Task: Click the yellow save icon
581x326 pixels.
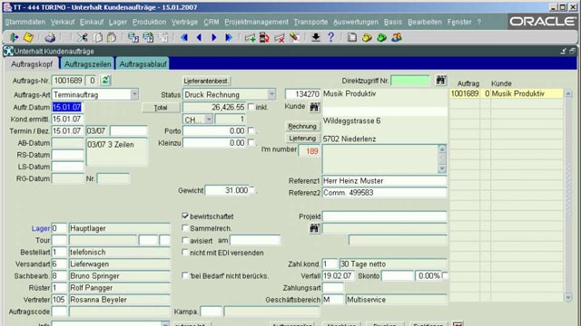Action: 28,37
